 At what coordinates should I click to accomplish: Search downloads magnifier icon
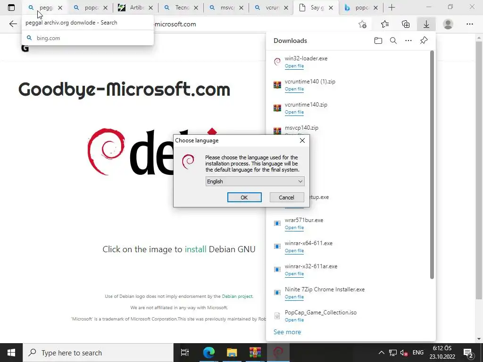pos(393,41)
